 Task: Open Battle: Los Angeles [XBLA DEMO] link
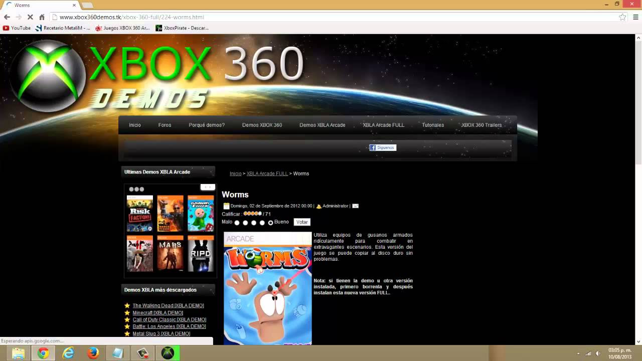169,326
